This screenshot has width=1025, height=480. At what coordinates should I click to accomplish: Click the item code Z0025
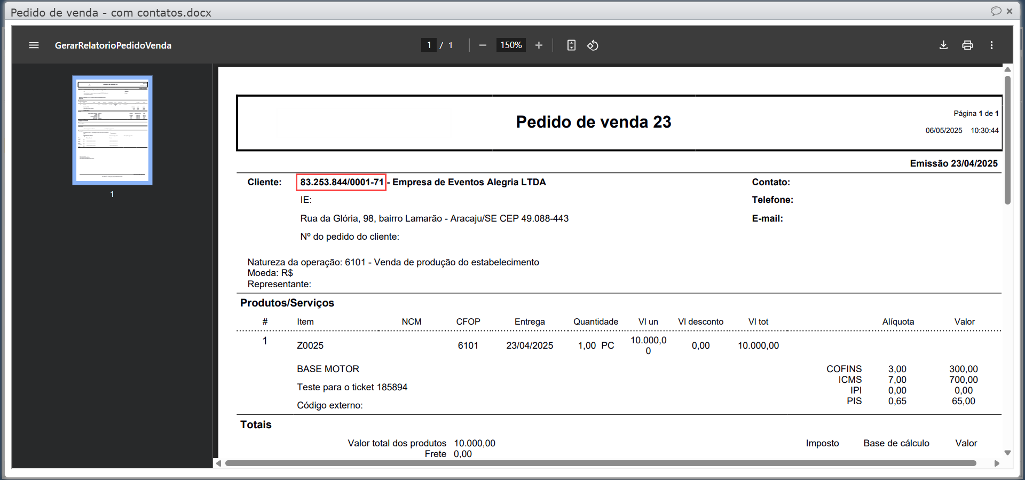click(310, 345)
